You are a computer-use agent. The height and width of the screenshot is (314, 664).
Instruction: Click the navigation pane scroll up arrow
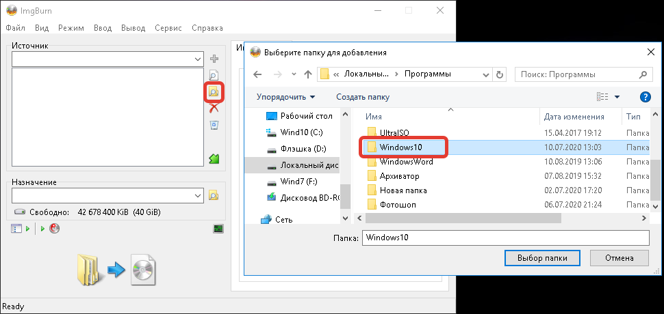tap(346, 114)
